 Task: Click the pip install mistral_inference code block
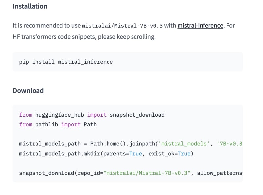[66, 62]
